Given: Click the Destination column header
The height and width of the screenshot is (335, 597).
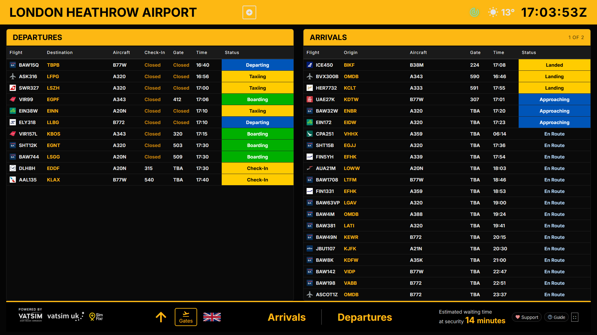Looking at the screenshot, I should (x=60, y=53).
